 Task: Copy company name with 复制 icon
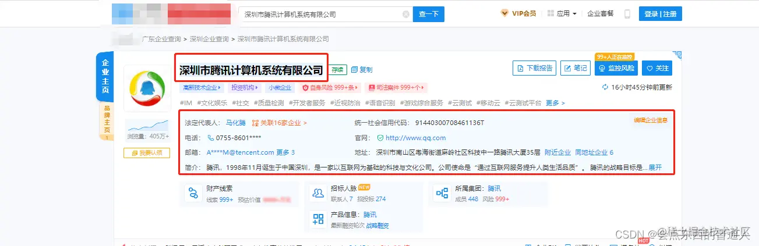click(x=362, y=69)
